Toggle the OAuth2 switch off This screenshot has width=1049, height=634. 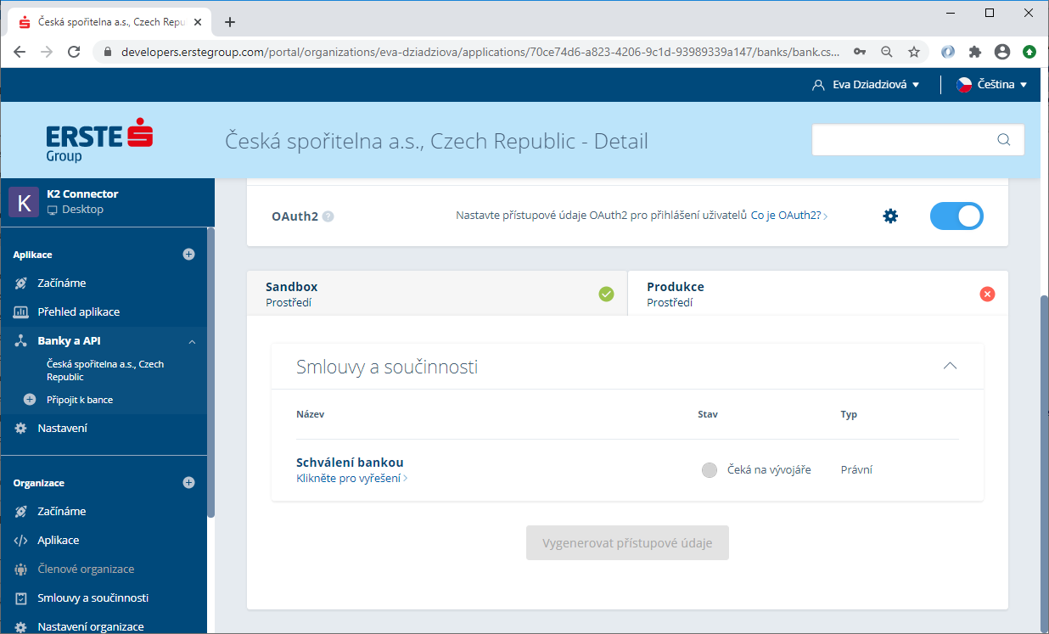pos(956,216)
